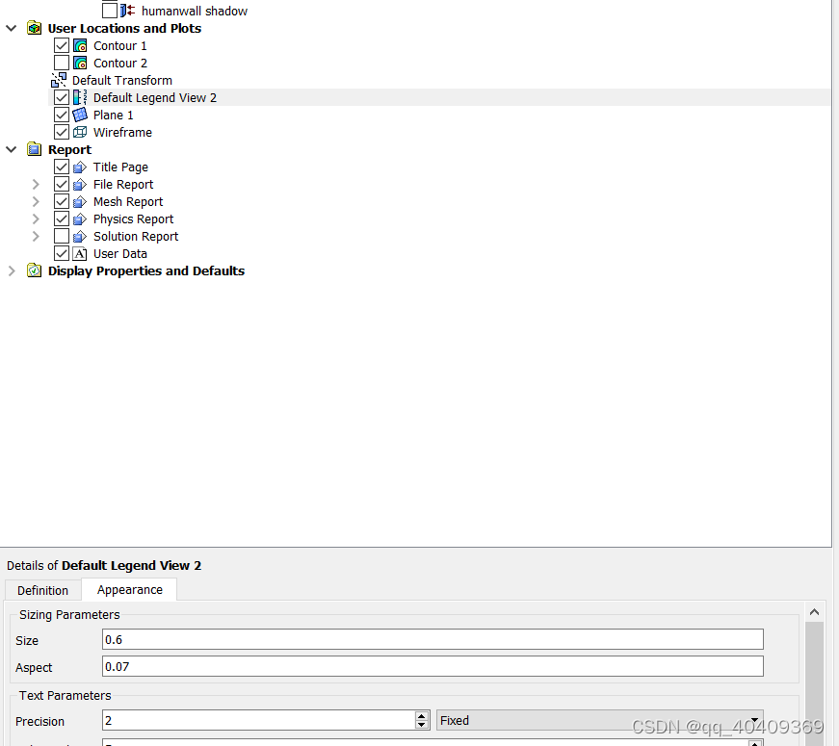The width and height of the screenshot is (839, 746).
Task: Select the File Report label
Action: pyautogui.click(x=123, y=184)
